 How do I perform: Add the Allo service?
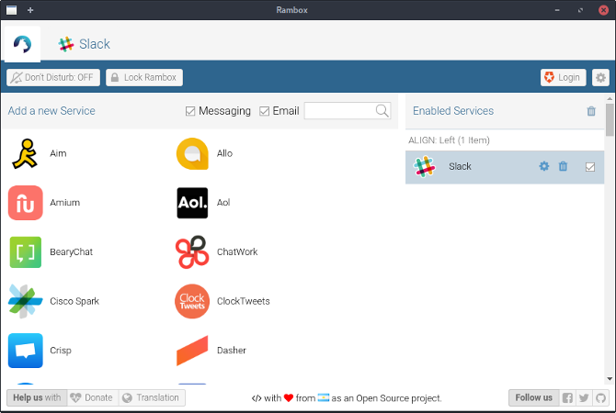pos(192,153)
